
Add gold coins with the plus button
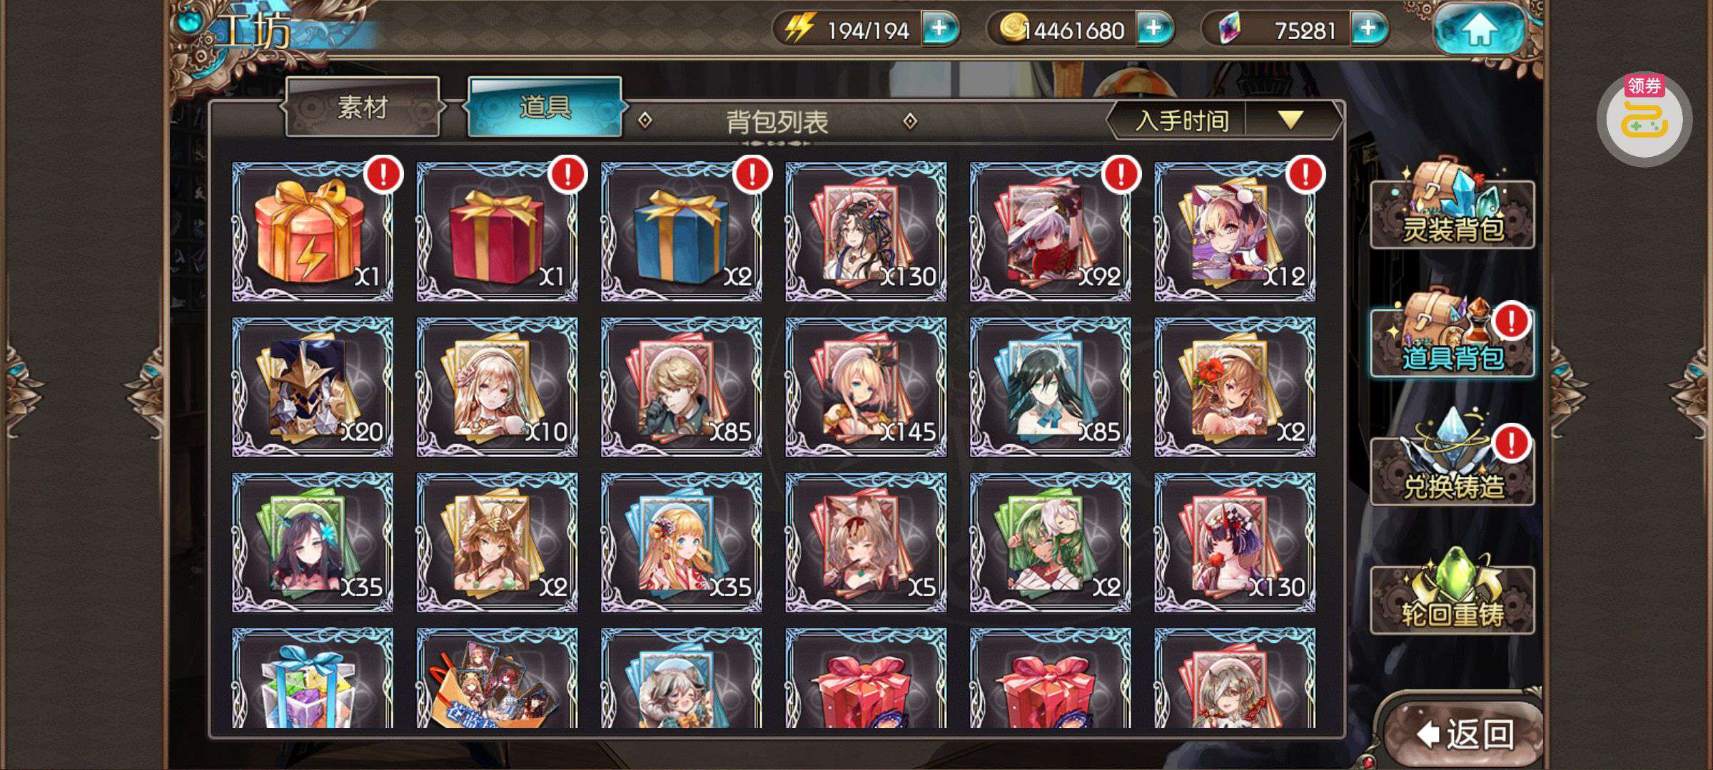tap(1153, 29)
